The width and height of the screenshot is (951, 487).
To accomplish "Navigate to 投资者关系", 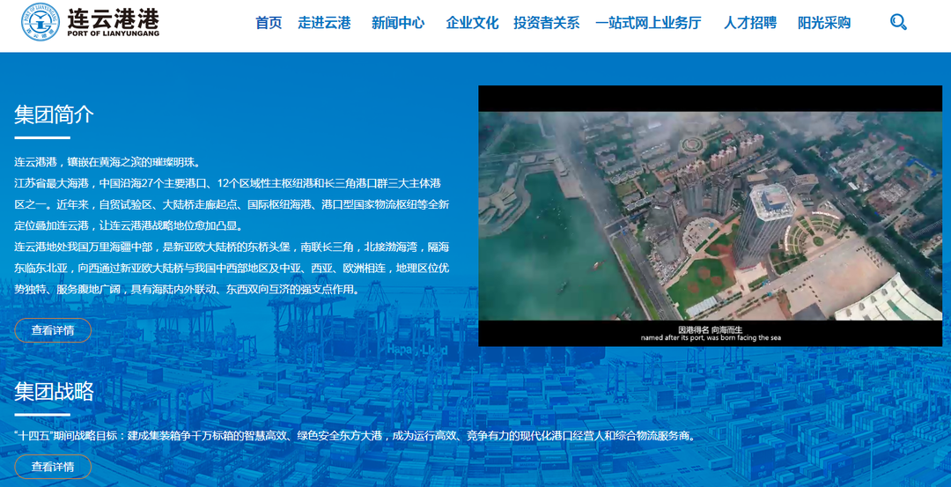I will pyautogui.click(x=546, y=23).
